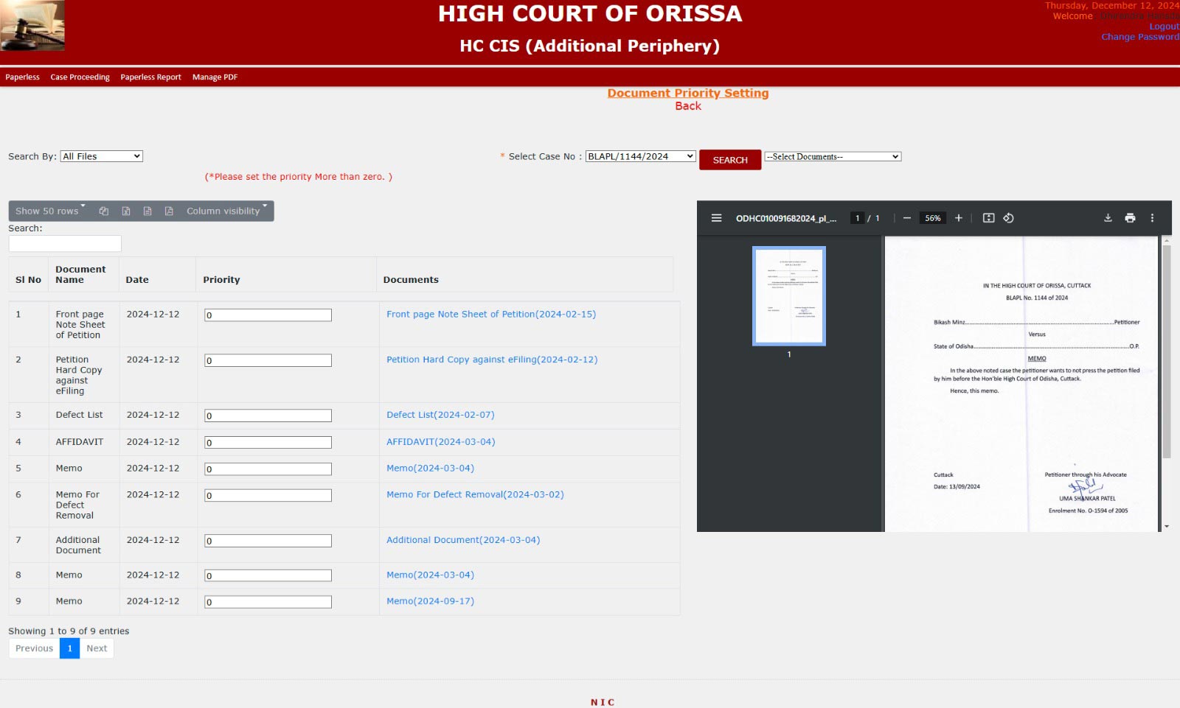Click the priority field for AFFIDAVIT row
The height and width of the screenshot is (708, 1180).
tap(268, 443)
